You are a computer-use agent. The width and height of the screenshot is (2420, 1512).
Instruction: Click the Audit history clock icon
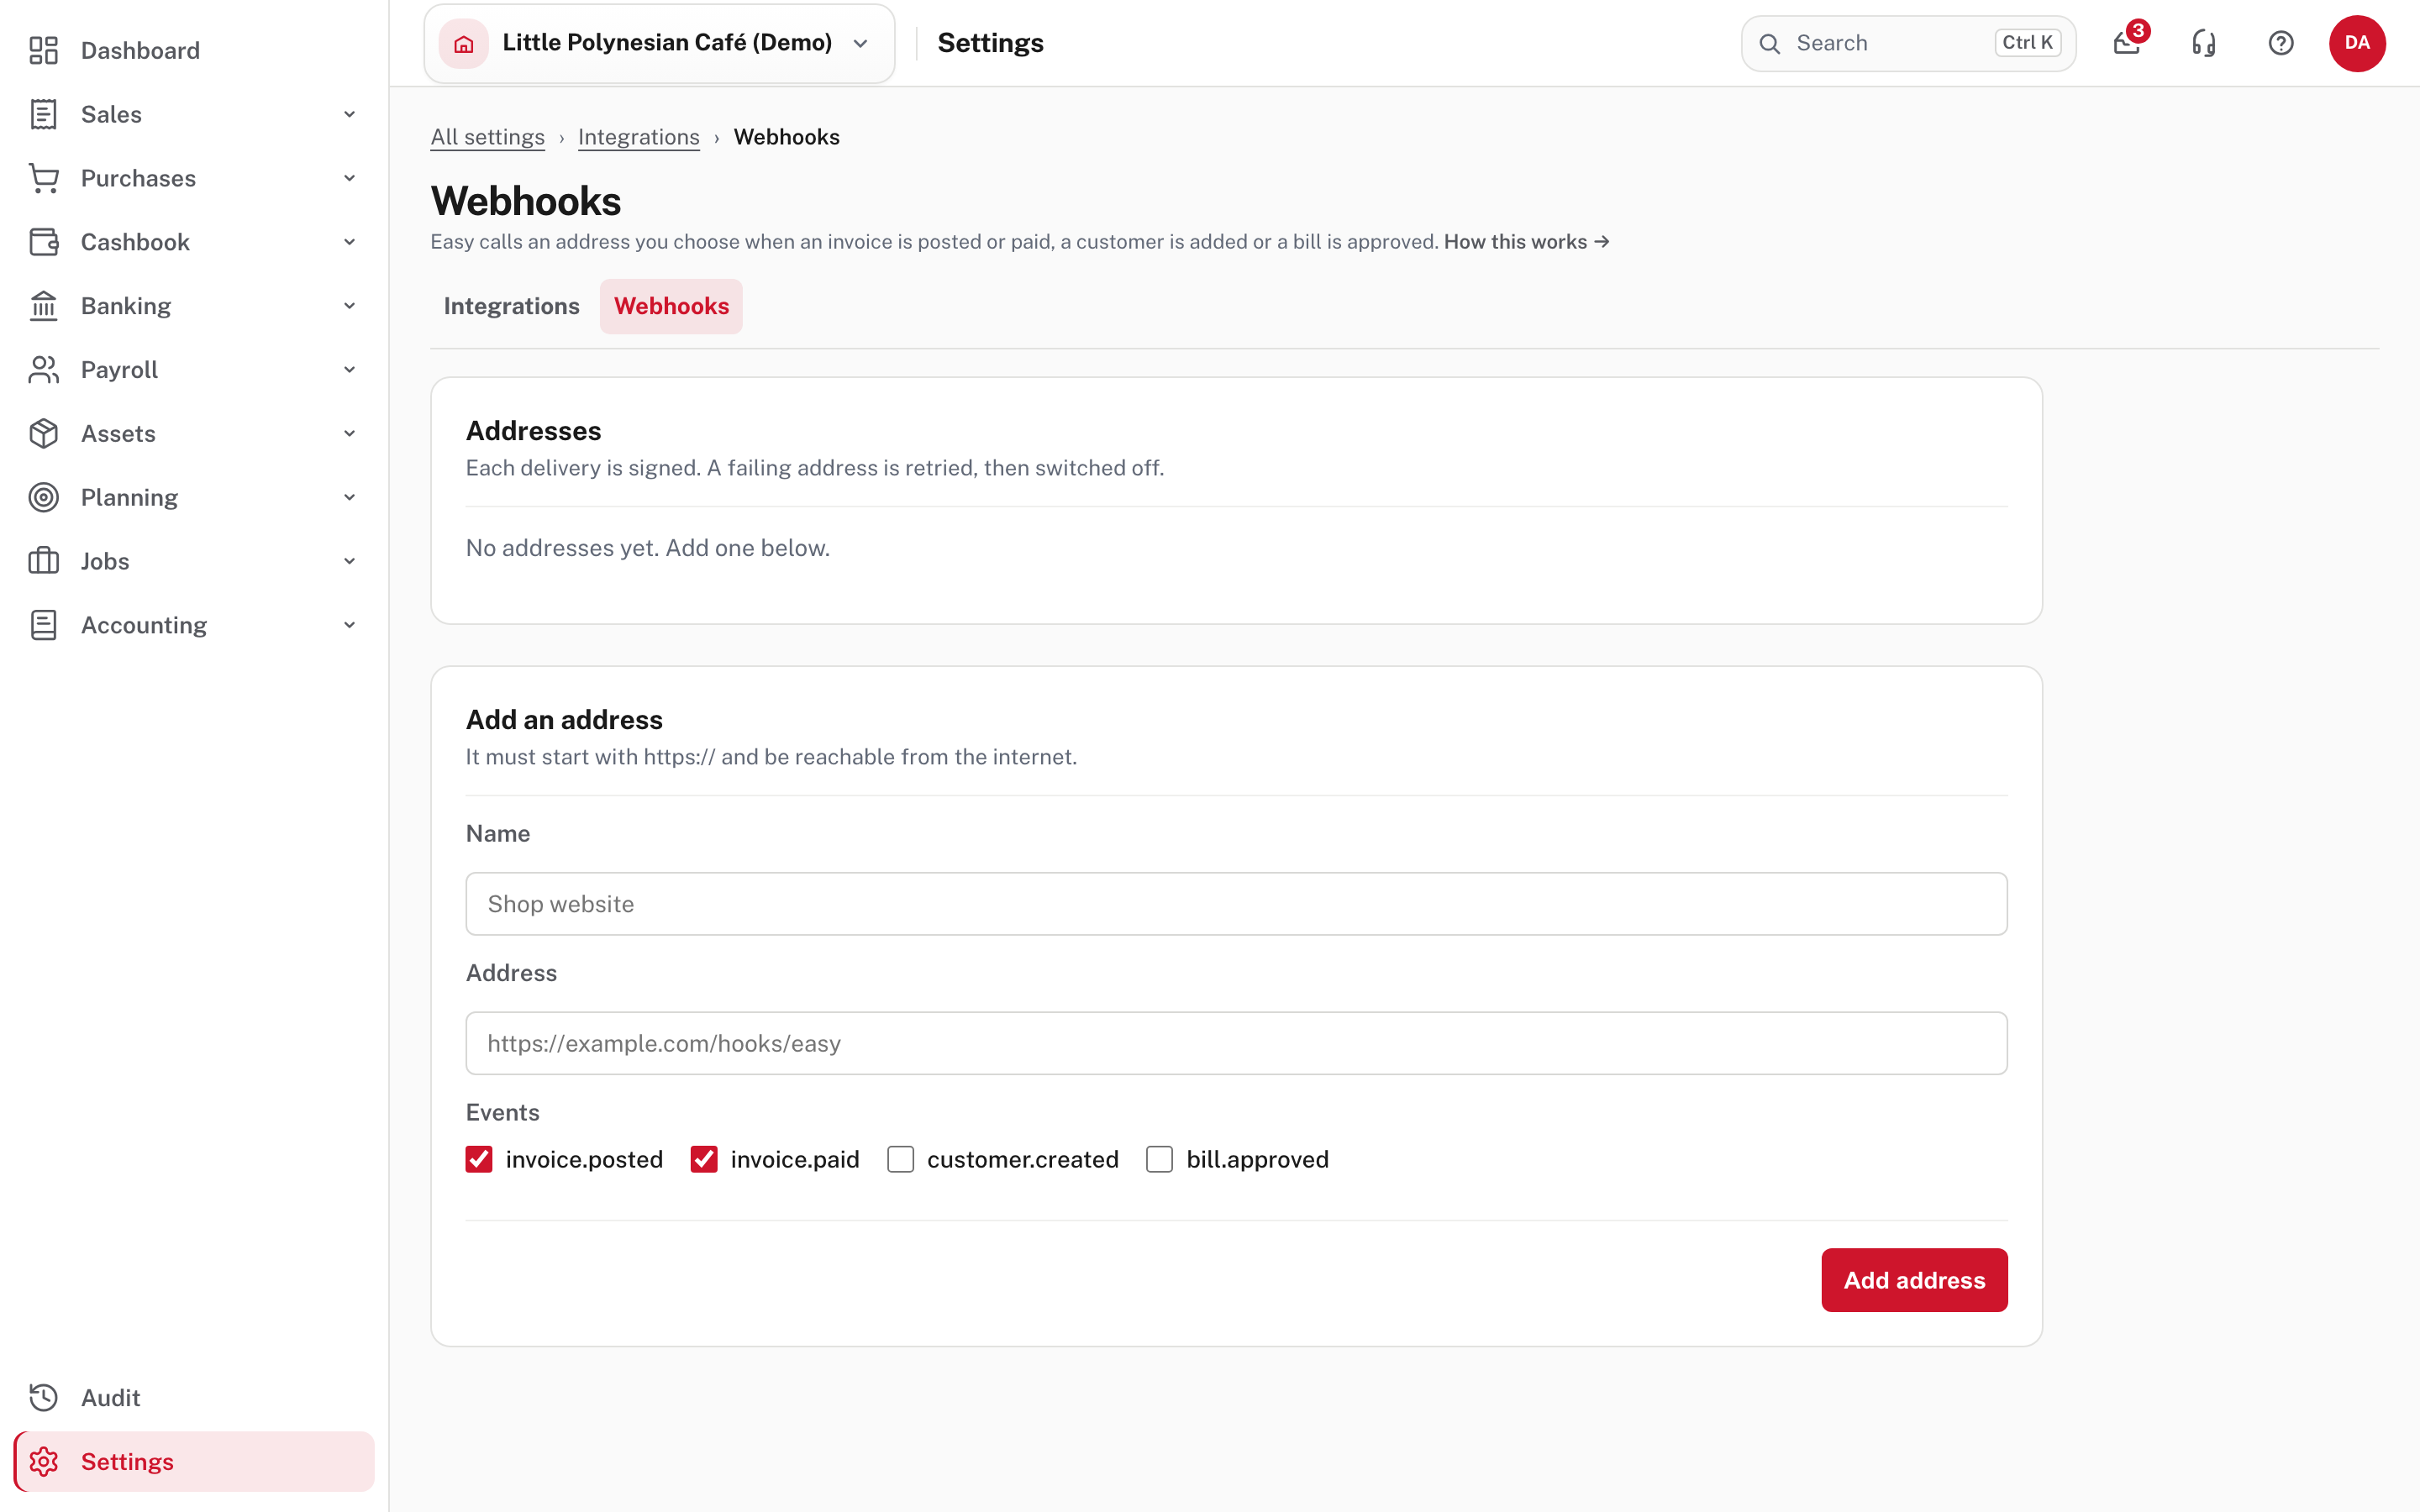coord(43,1397)
